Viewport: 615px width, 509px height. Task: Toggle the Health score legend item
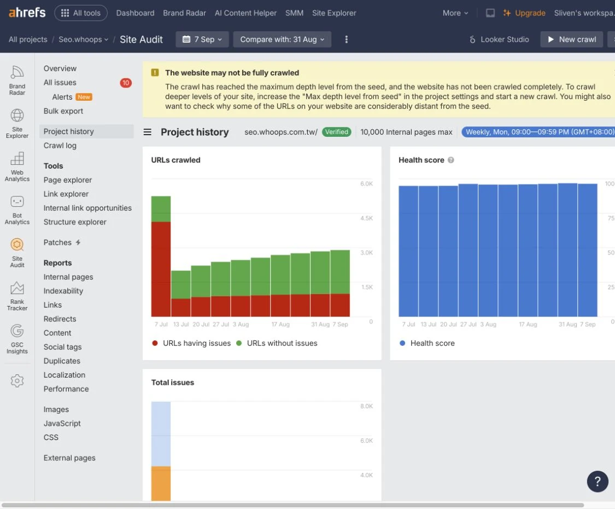pyautogui.click(x=427, y=343)
